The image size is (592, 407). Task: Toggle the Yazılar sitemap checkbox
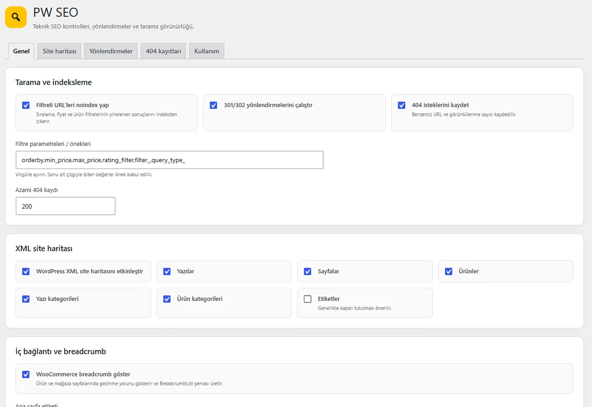(167, 271)
